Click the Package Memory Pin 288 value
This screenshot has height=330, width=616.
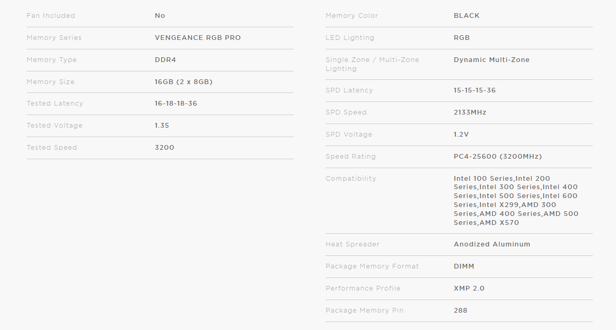coord(460,311)
